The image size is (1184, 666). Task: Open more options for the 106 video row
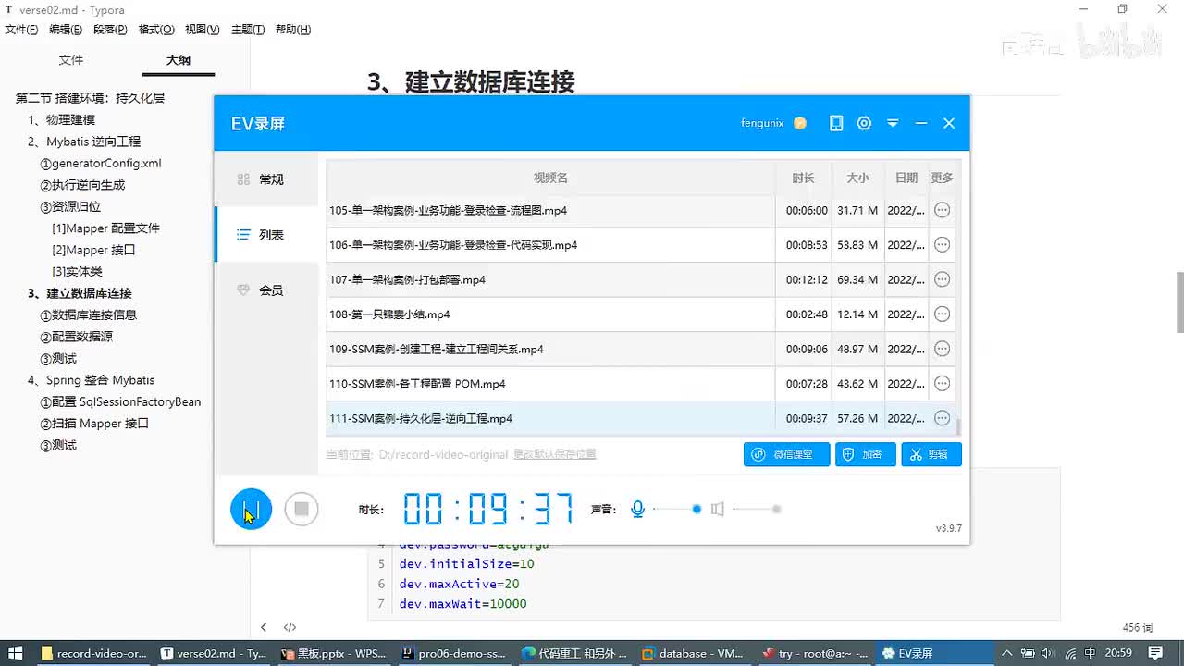(942, 245)
